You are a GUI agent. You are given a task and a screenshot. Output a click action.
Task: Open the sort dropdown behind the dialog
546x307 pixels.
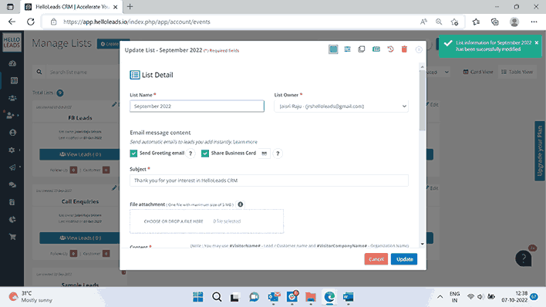(x=438, y=73)
